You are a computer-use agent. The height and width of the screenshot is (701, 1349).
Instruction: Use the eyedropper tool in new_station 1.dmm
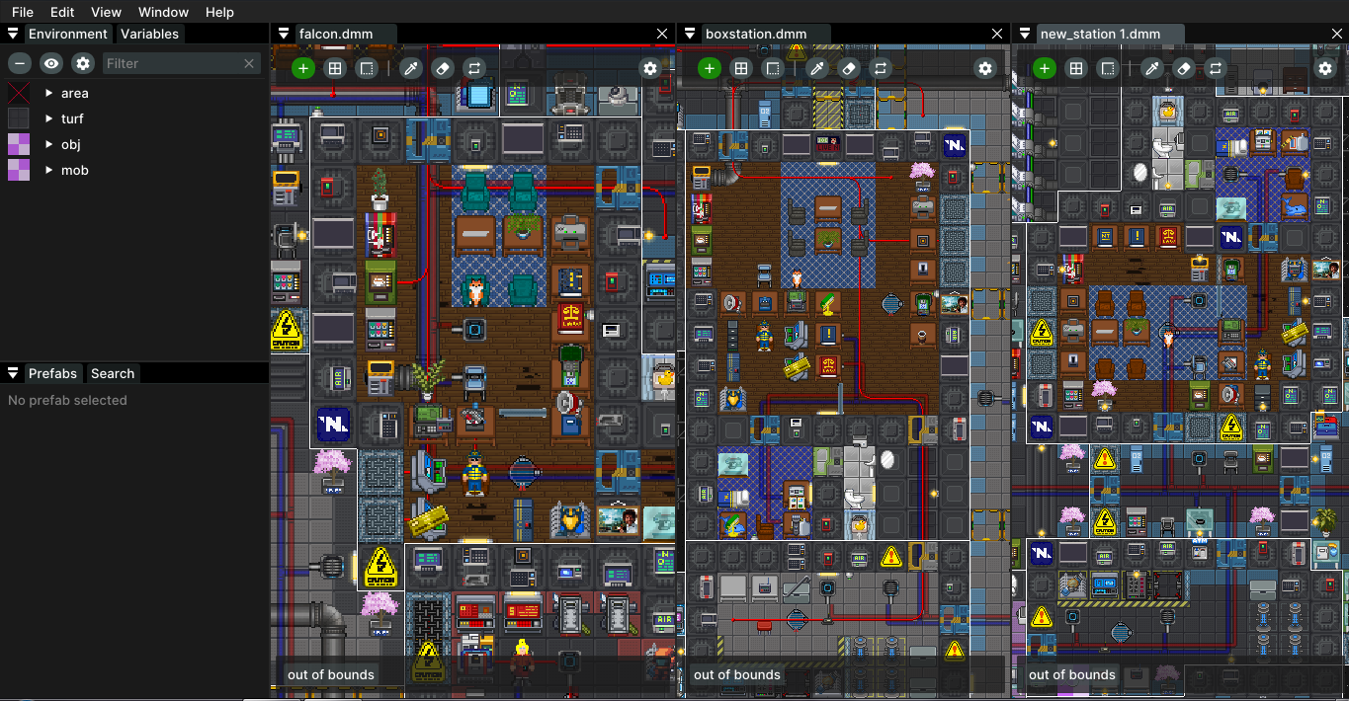1152,68
